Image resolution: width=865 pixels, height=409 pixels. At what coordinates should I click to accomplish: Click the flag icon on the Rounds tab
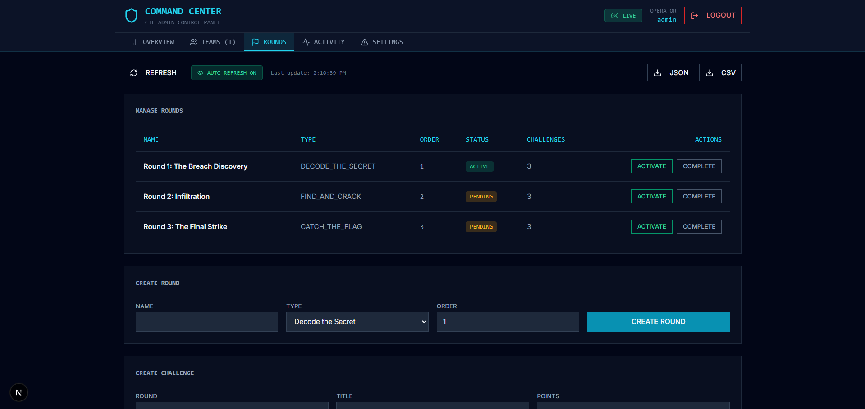[x=255, y=42]
